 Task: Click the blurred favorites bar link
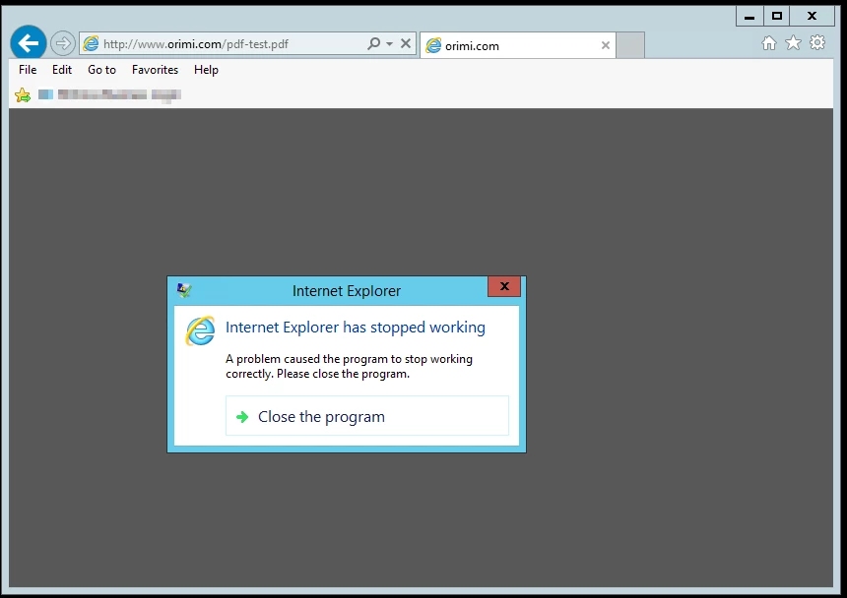(x=109, y=94)
